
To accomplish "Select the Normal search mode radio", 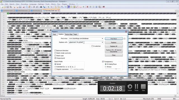I will 55,64.
